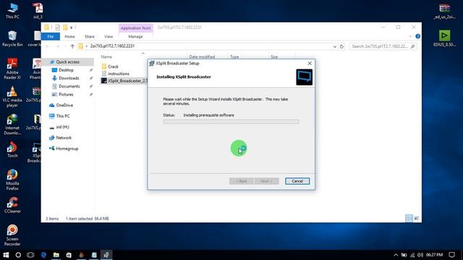Launch Edge browser from taskbar
Image resolution: width=463 pixels, height=260 pixels.
point(43,255)
